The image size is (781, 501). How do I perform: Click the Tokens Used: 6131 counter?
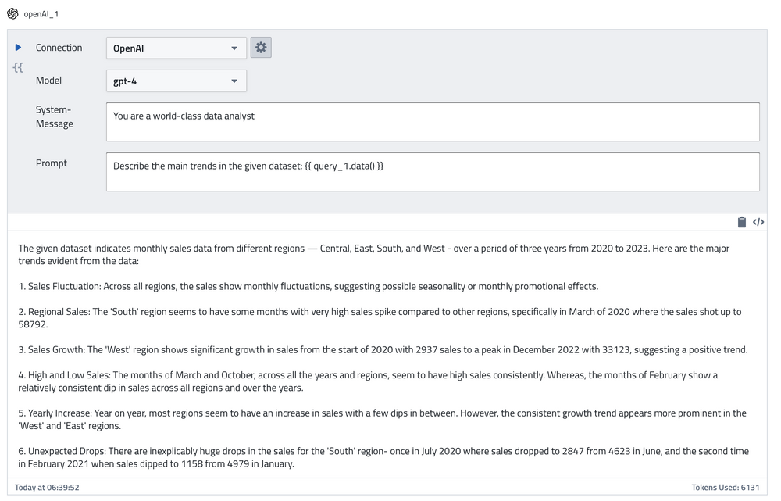point(725,488)
